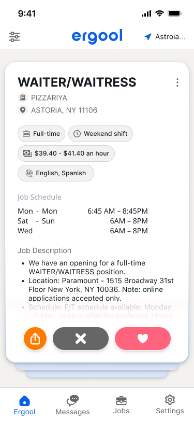Viewport: 194px width, 421px height.
Task: Tap the ergool logo
Action: click(x=97, y=36)
